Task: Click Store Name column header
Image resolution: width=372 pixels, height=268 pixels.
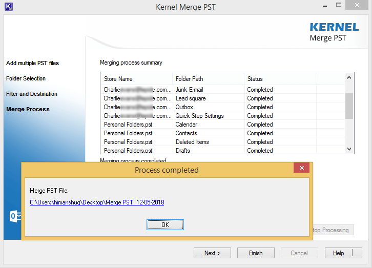Action: (137, 79)
